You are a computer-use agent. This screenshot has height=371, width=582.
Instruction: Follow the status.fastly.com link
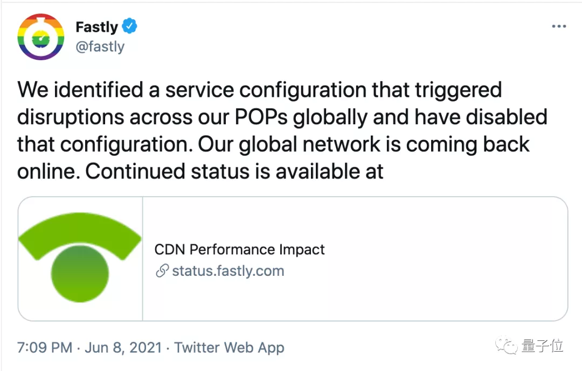228,270
